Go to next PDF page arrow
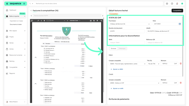Image resolution: width=189 pixels, height=106 pixels. (44, 21)
